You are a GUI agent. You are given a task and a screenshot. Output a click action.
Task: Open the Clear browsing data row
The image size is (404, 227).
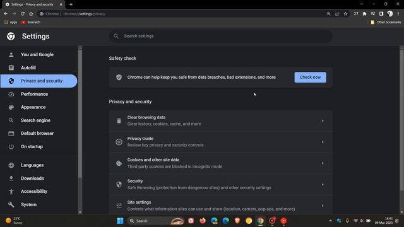click(220, 120)
